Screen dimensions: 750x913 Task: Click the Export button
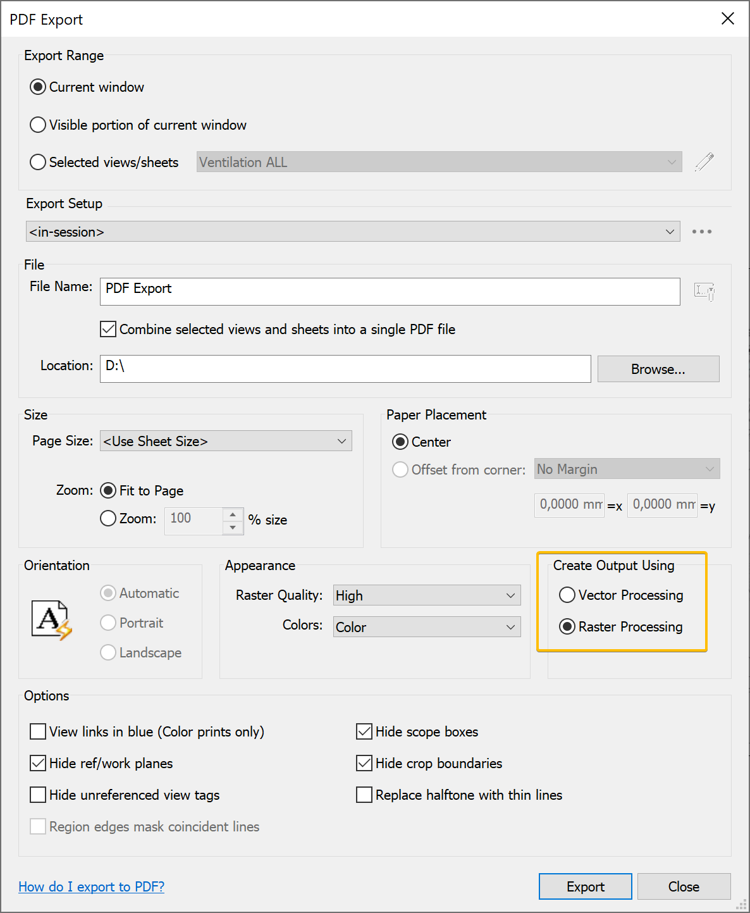(x=584, y=886)
